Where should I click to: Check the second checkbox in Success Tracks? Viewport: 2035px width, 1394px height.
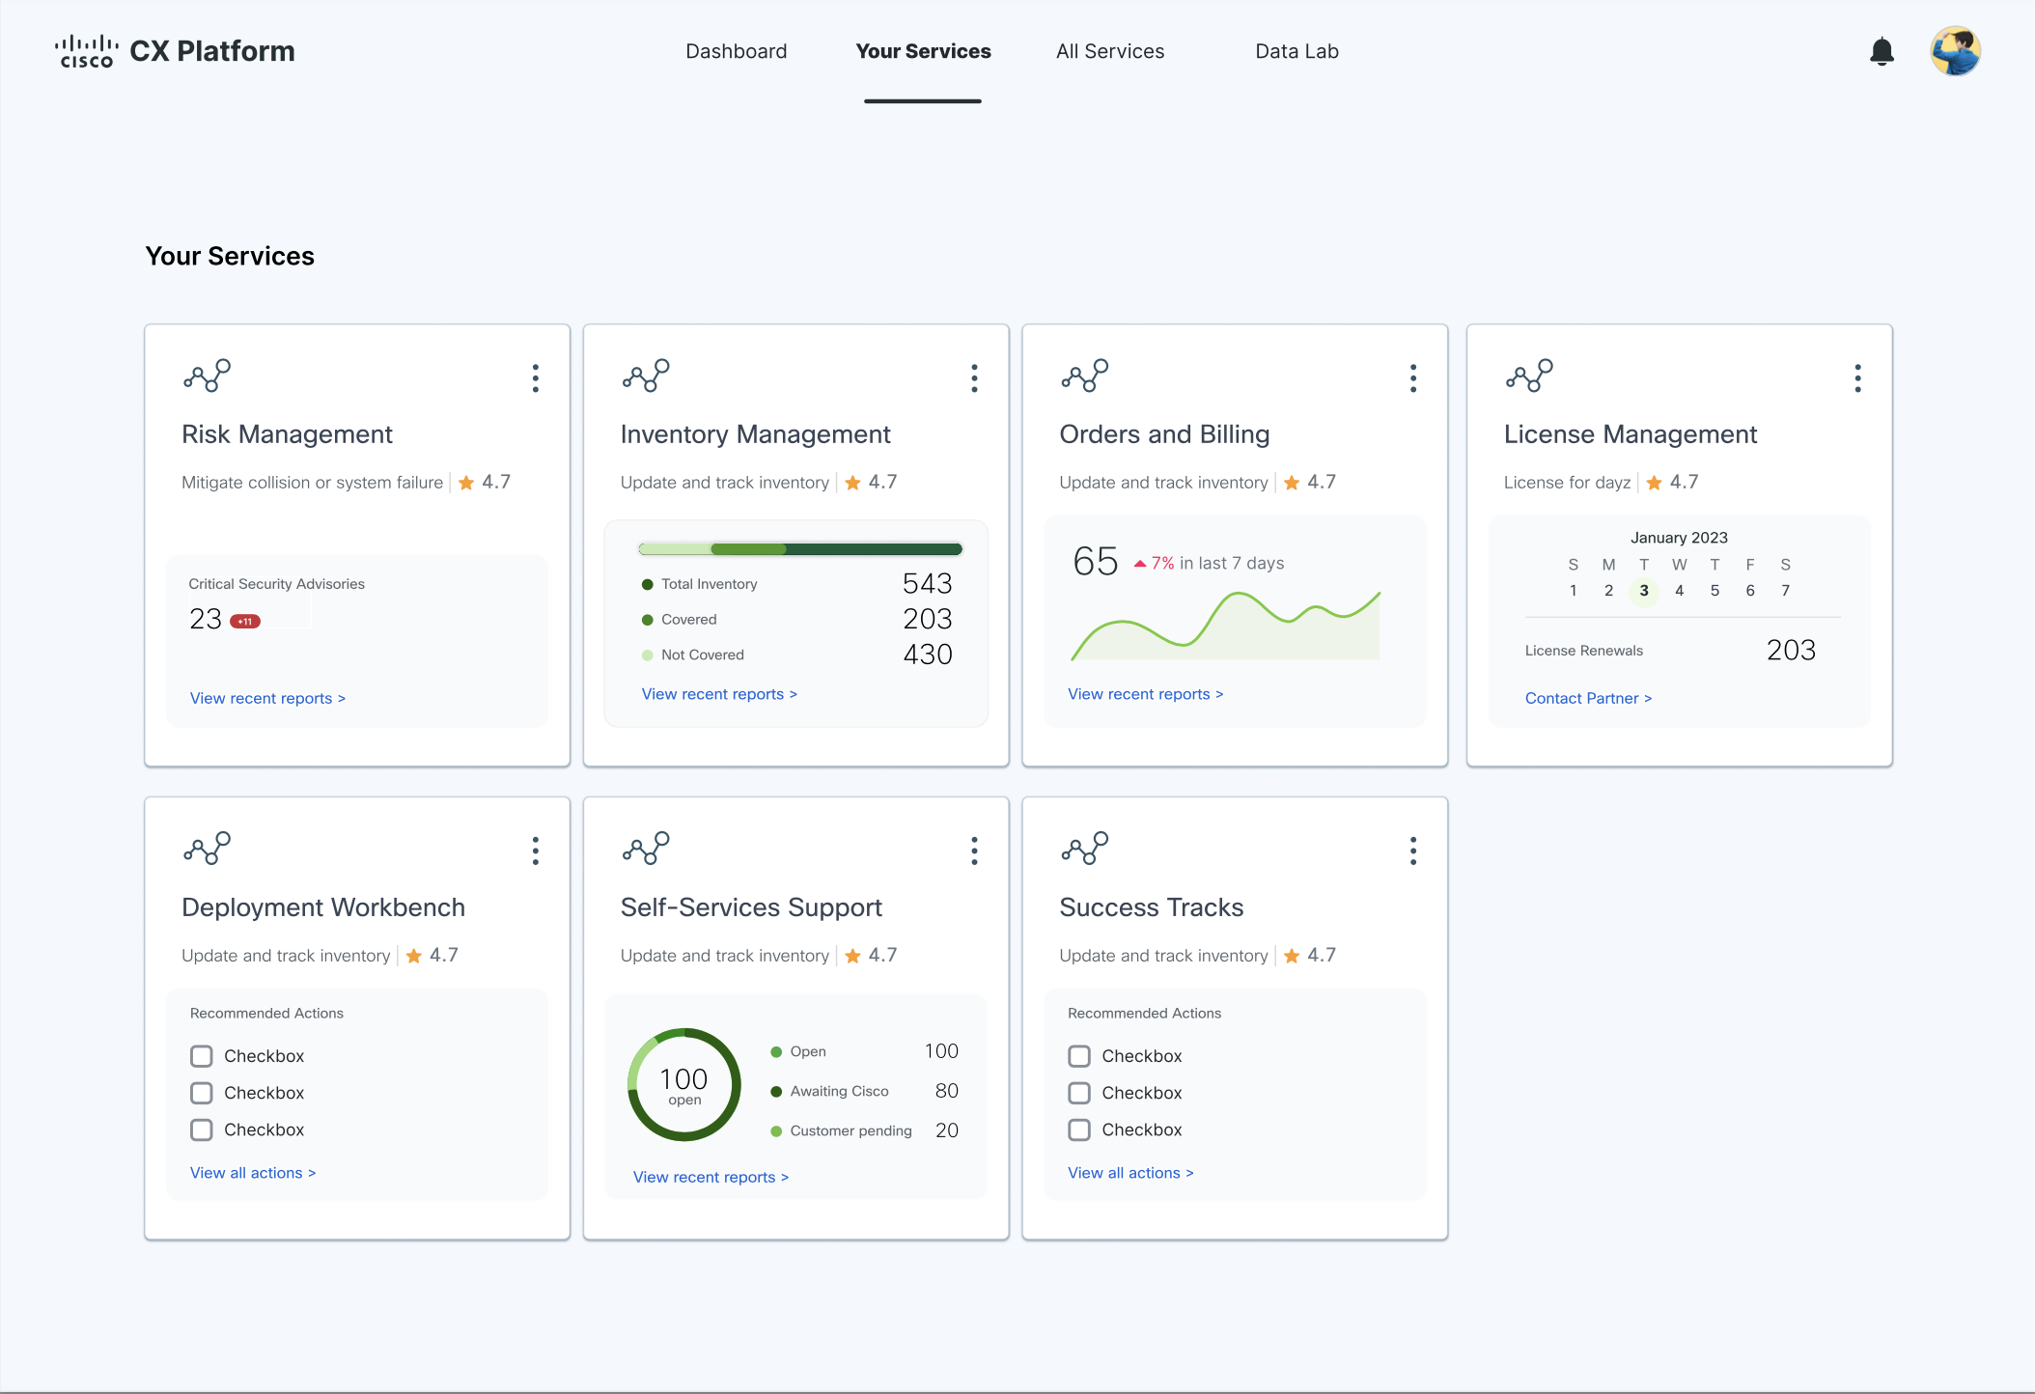pyautogui.click(x=1079, y=1093)
